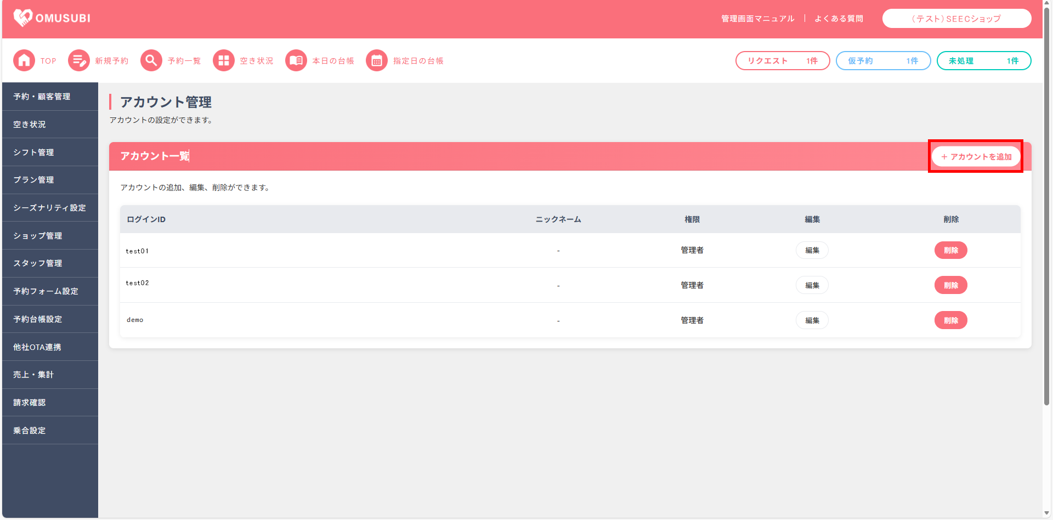The image size is (1053, 520).
Task: Open the 空き状況 grid icon
Action: click(x=223, y=60)
